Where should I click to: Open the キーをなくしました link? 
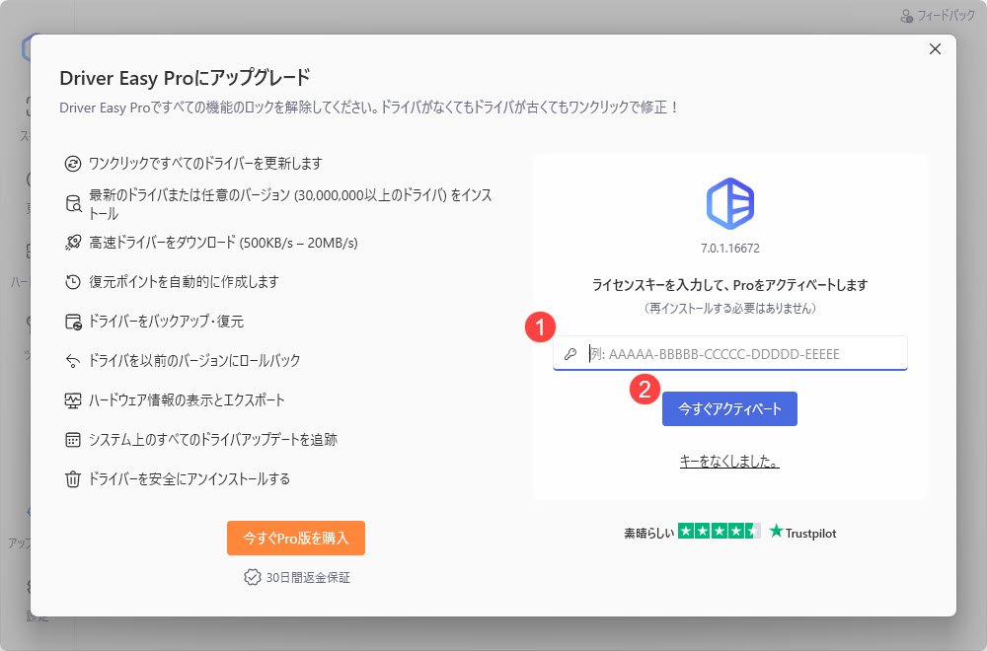click(x=729, y=461)
